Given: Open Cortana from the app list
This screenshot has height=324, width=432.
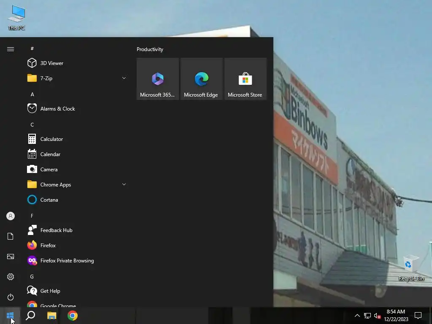Looking at the screenshot, I should click(x=77, y=200).
